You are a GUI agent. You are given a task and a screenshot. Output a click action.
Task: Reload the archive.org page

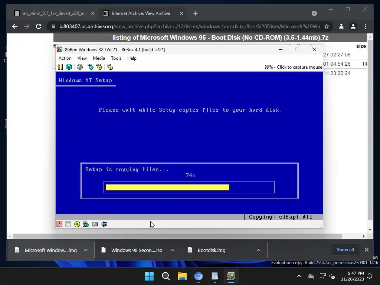39,26
